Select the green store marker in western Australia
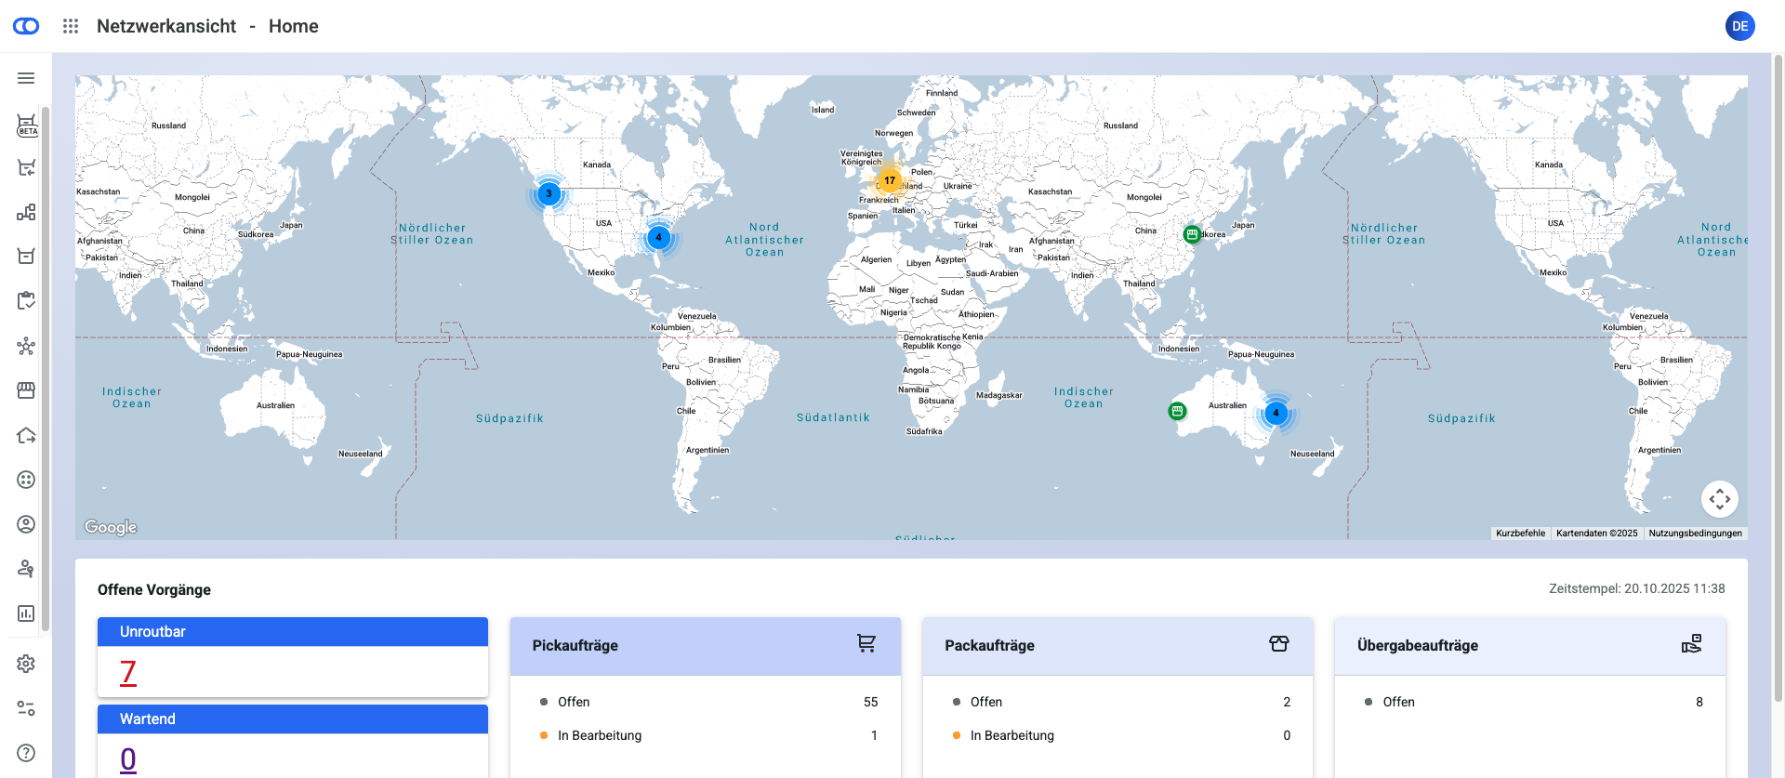Screen dimensions: 1785x778 tap(1177, 411)
